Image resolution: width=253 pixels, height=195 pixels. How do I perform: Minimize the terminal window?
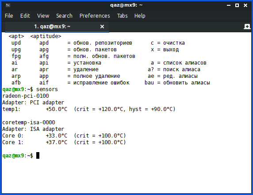pos(229,5)
